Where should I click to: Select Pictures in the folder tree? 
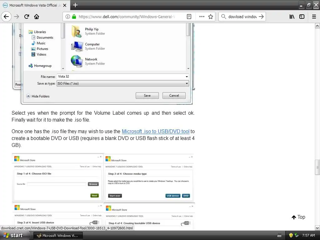(x=40, y=49)
